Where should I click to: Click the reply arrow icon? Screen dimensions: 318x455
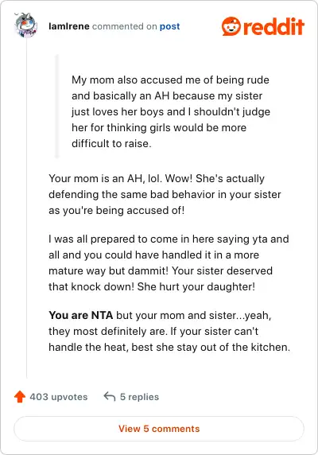tap(110, 396)
